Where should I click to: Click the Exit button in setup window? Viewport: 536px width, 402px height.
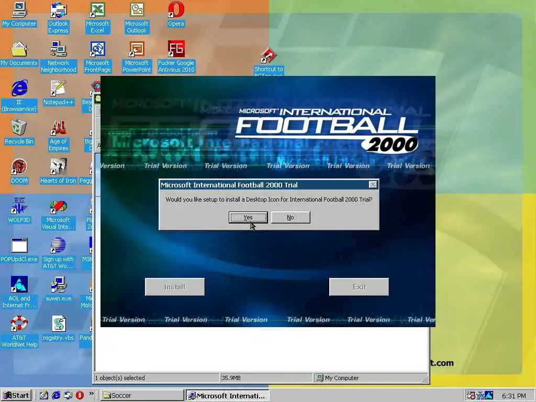click(359, 287)
